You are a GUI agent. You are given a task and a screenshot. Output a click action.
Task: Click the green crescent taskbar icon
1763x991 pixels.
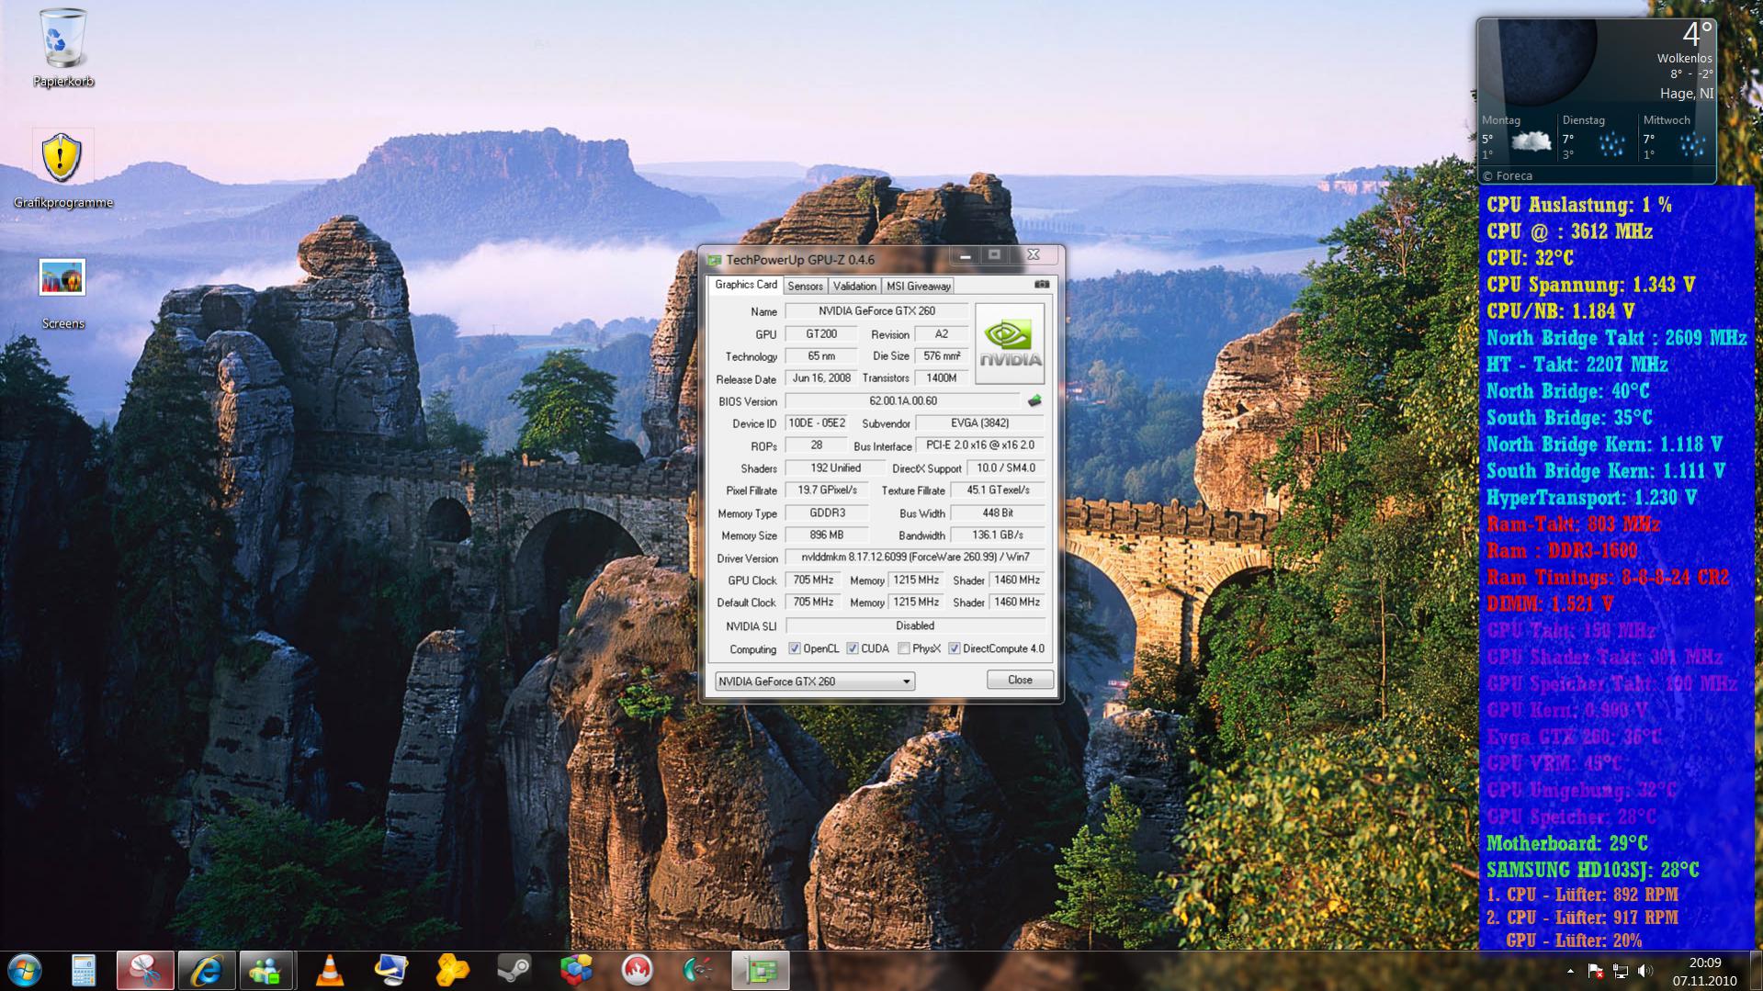699,970
